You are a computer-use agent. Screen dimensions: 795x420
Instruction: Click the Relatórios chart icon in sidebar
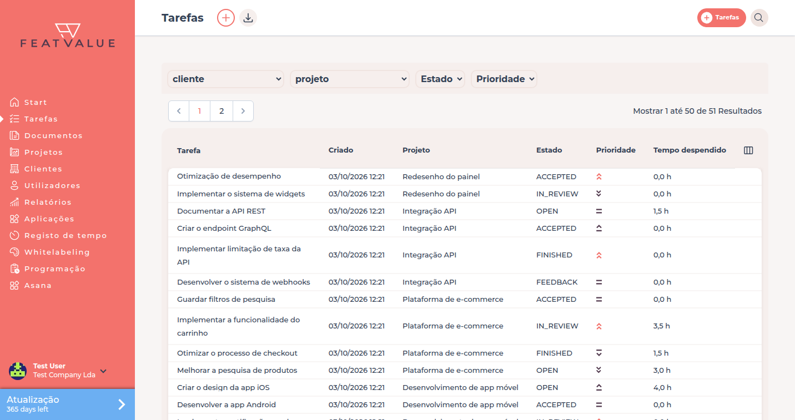(14, 202)
